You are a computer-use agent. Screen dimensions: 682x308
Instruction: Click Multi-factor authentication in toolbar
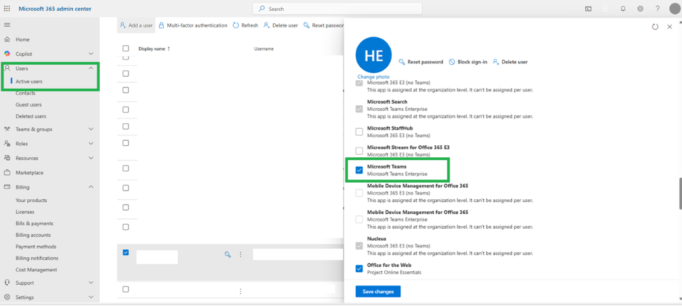click(192, 25)
